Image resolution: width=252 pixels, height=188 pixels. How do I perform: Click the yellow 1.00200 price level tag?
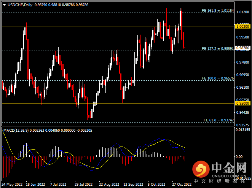click(x=242, y=27)
